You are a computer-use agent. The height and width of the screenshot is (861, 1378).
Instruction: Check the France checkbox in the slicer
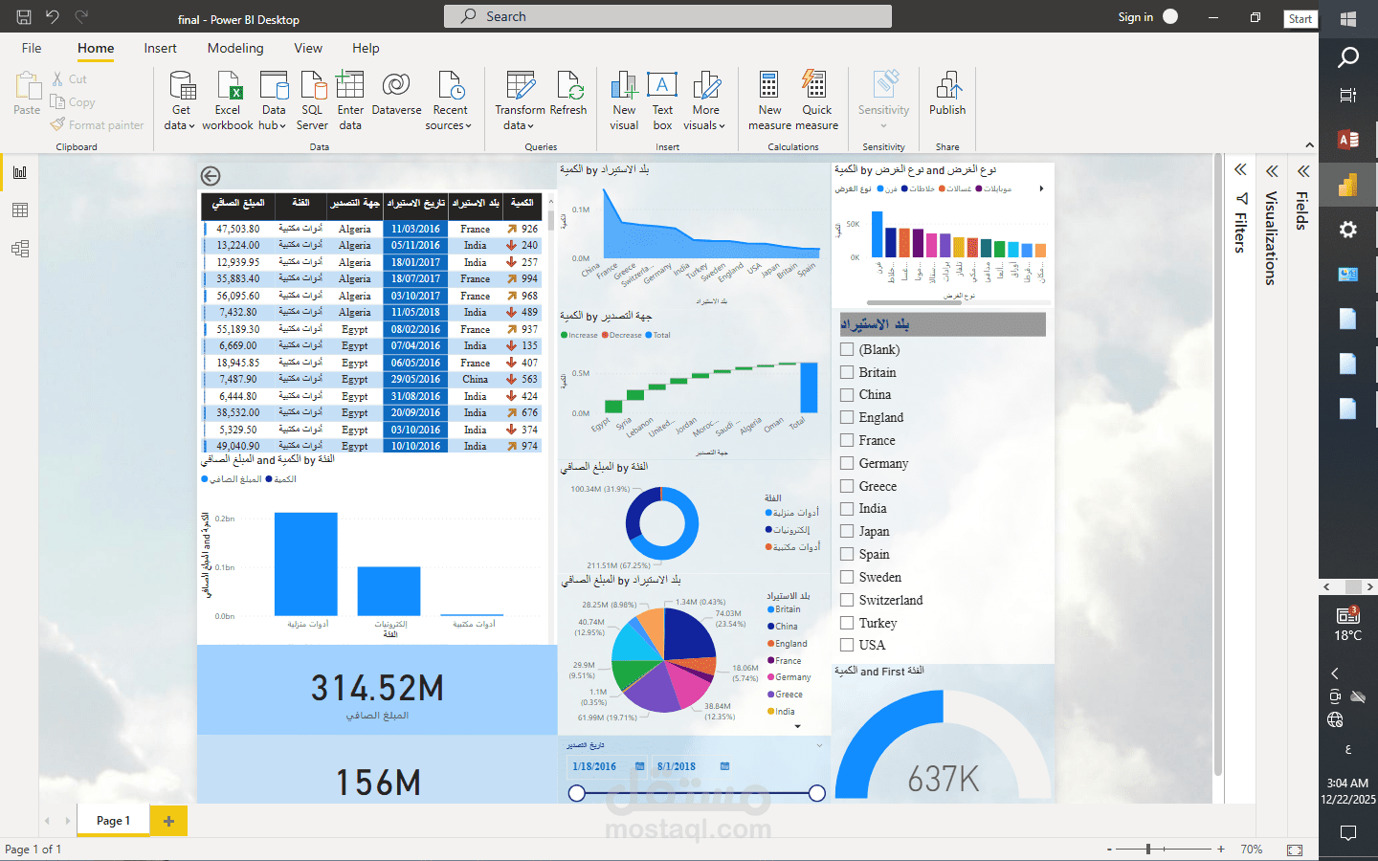pos(846,440)
